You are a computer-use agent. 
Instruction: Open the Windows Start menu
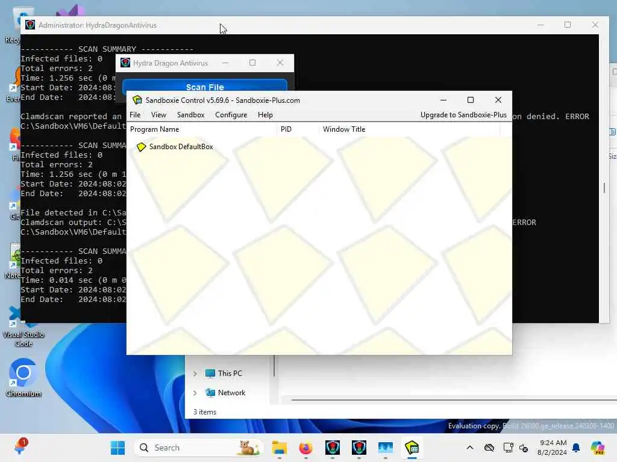click(x=117, y=448)
